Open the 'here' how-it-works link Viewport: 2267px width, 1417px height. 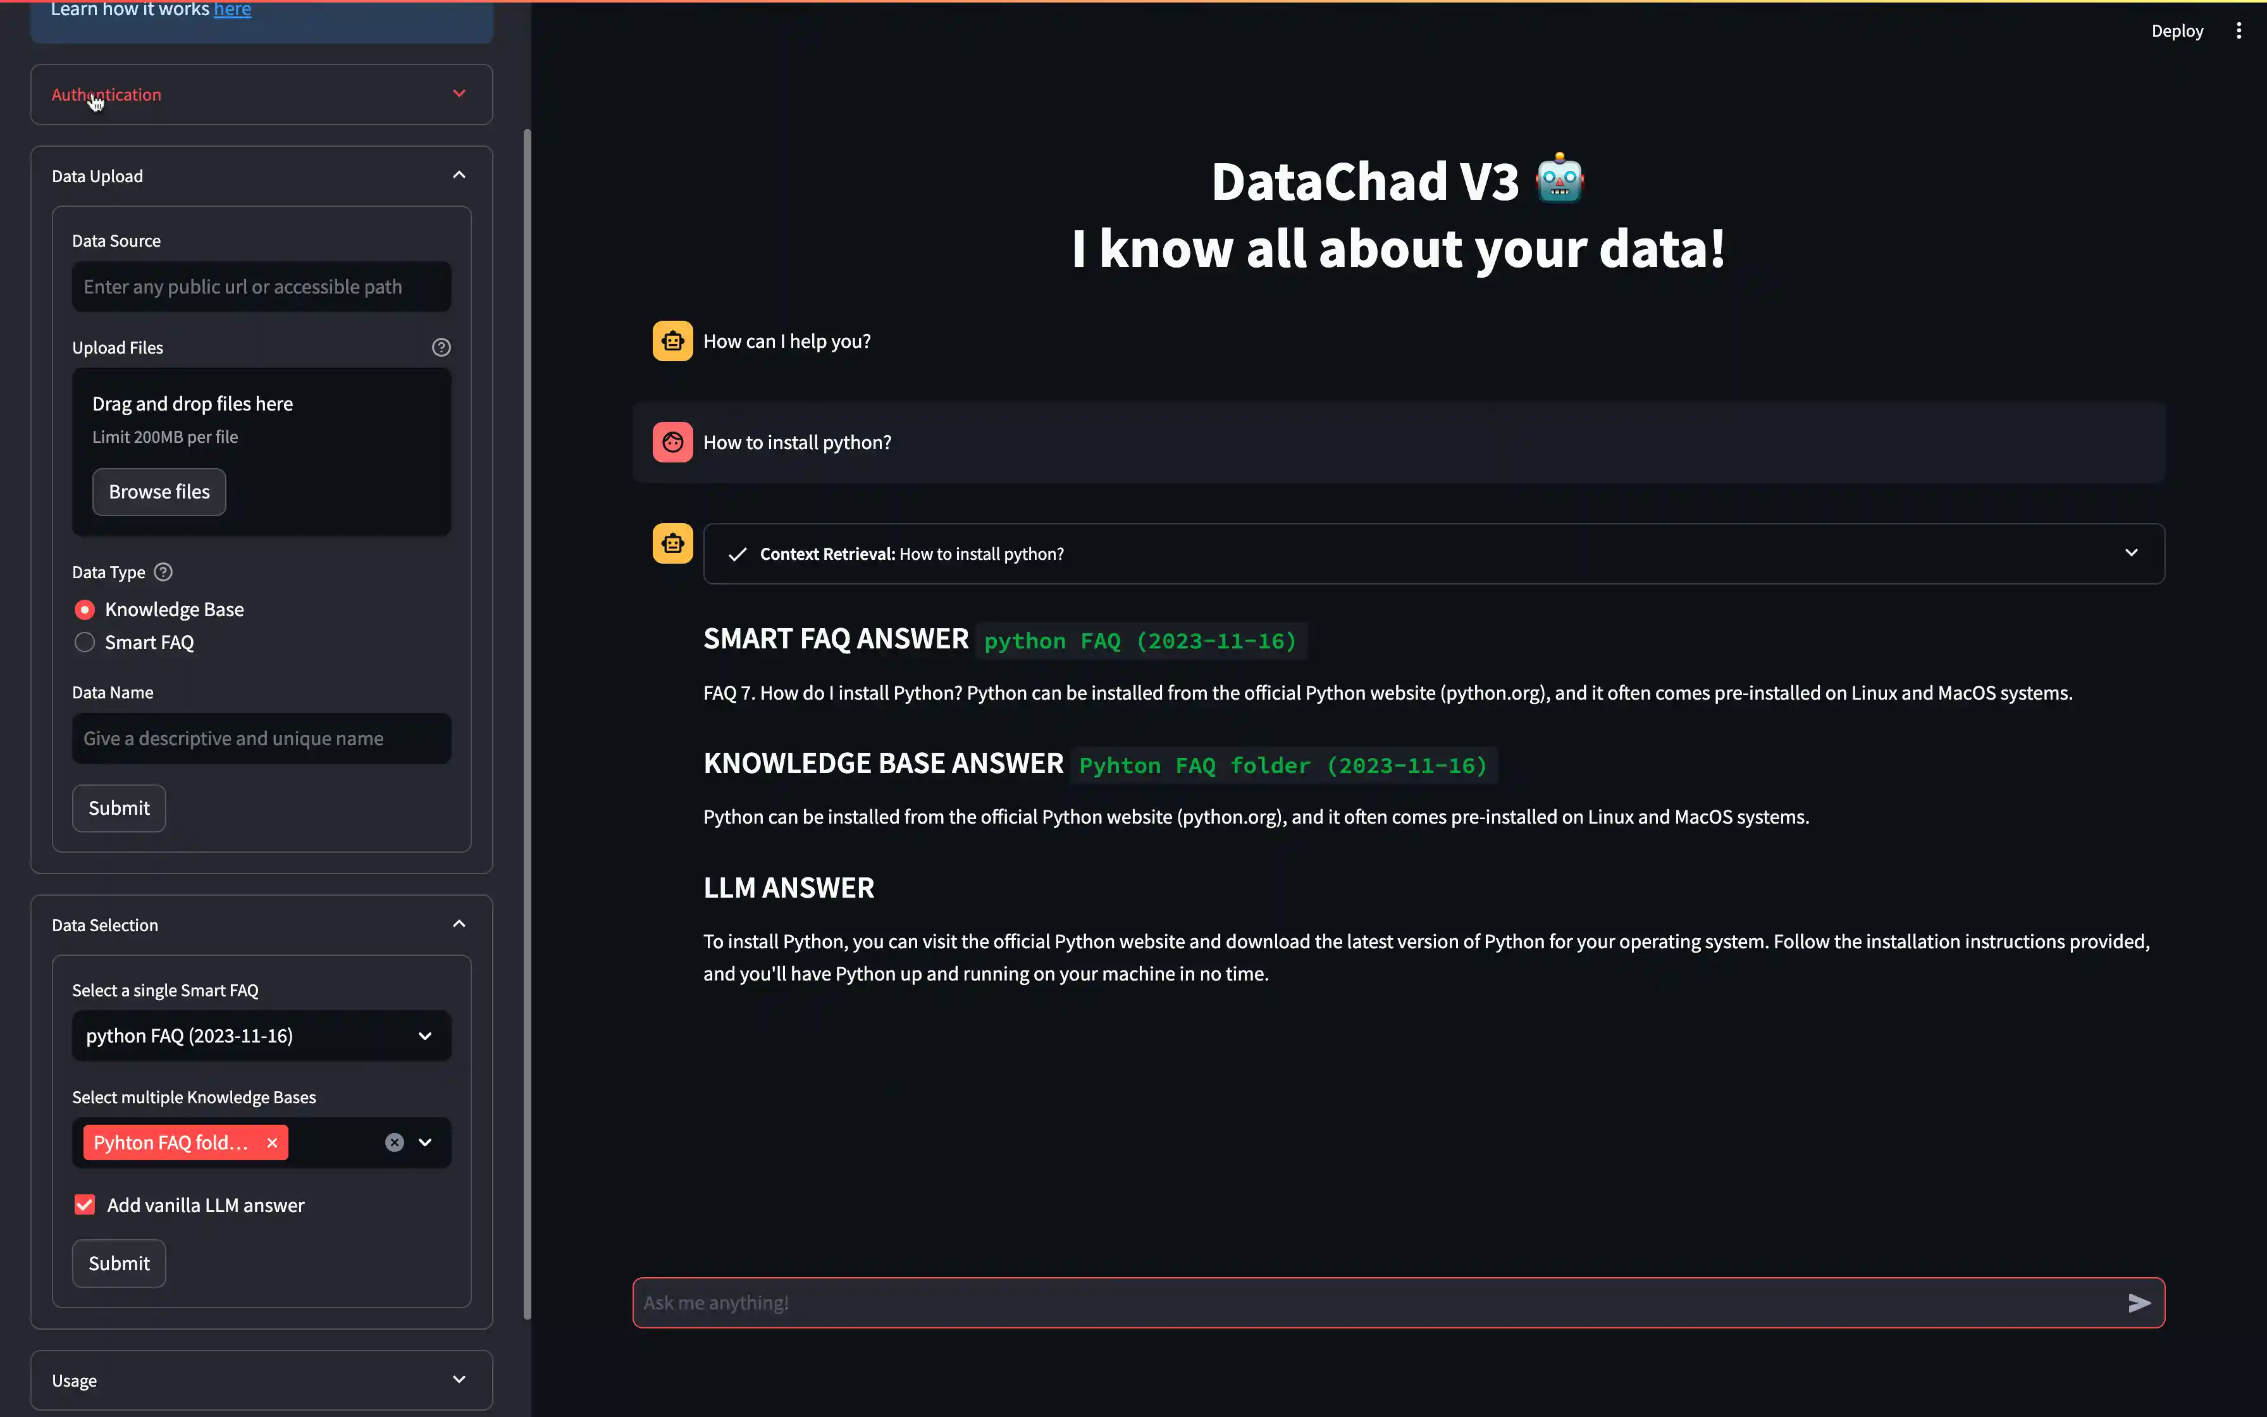coord(232,9)
